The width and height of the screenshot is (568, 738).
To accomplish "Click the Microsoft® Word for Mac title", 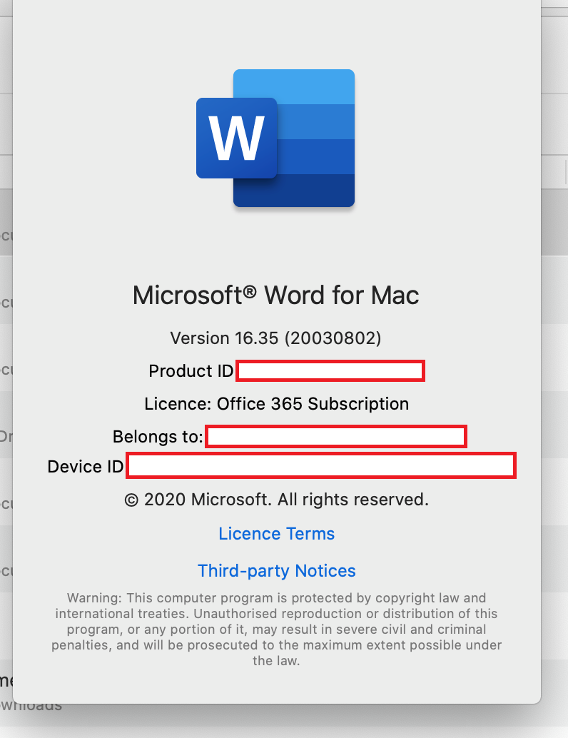I will [275, 295].
